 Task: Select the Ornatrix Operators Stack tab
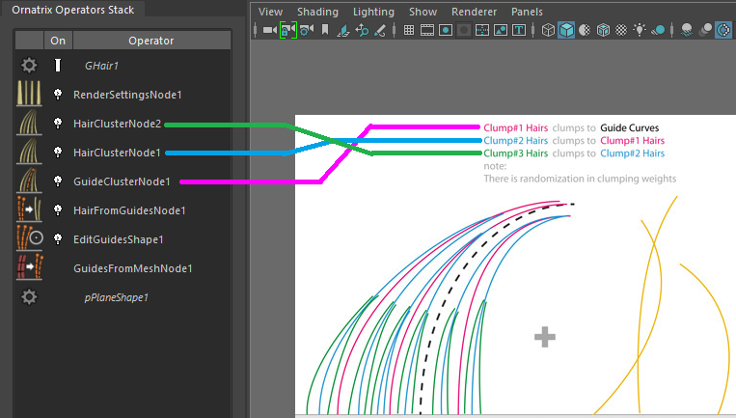coord(73,10)
